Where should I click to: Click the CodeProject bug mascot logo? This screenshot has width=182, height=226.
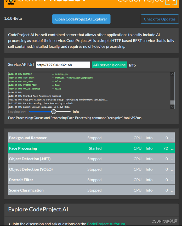click(x=10, y=2)
